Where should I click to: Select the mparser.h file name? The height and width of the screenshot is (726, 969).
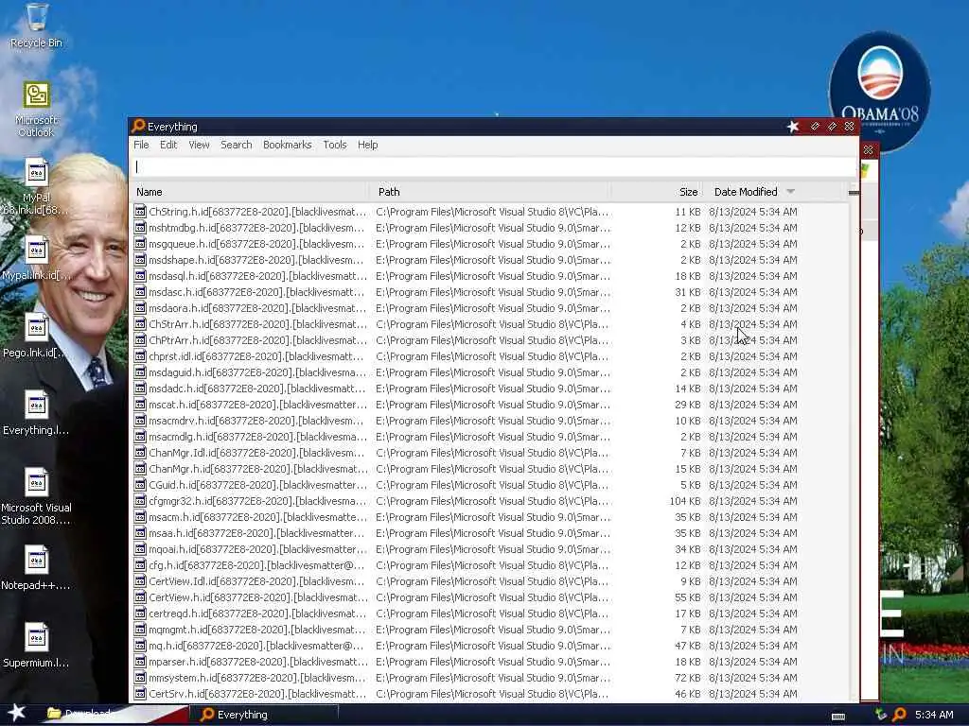tap(257, 661)
